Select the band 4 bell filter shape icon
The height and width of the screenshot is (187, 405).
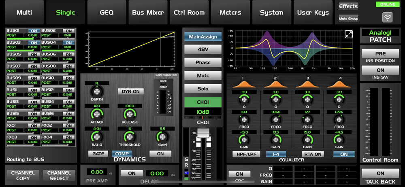tap(339, 84)
